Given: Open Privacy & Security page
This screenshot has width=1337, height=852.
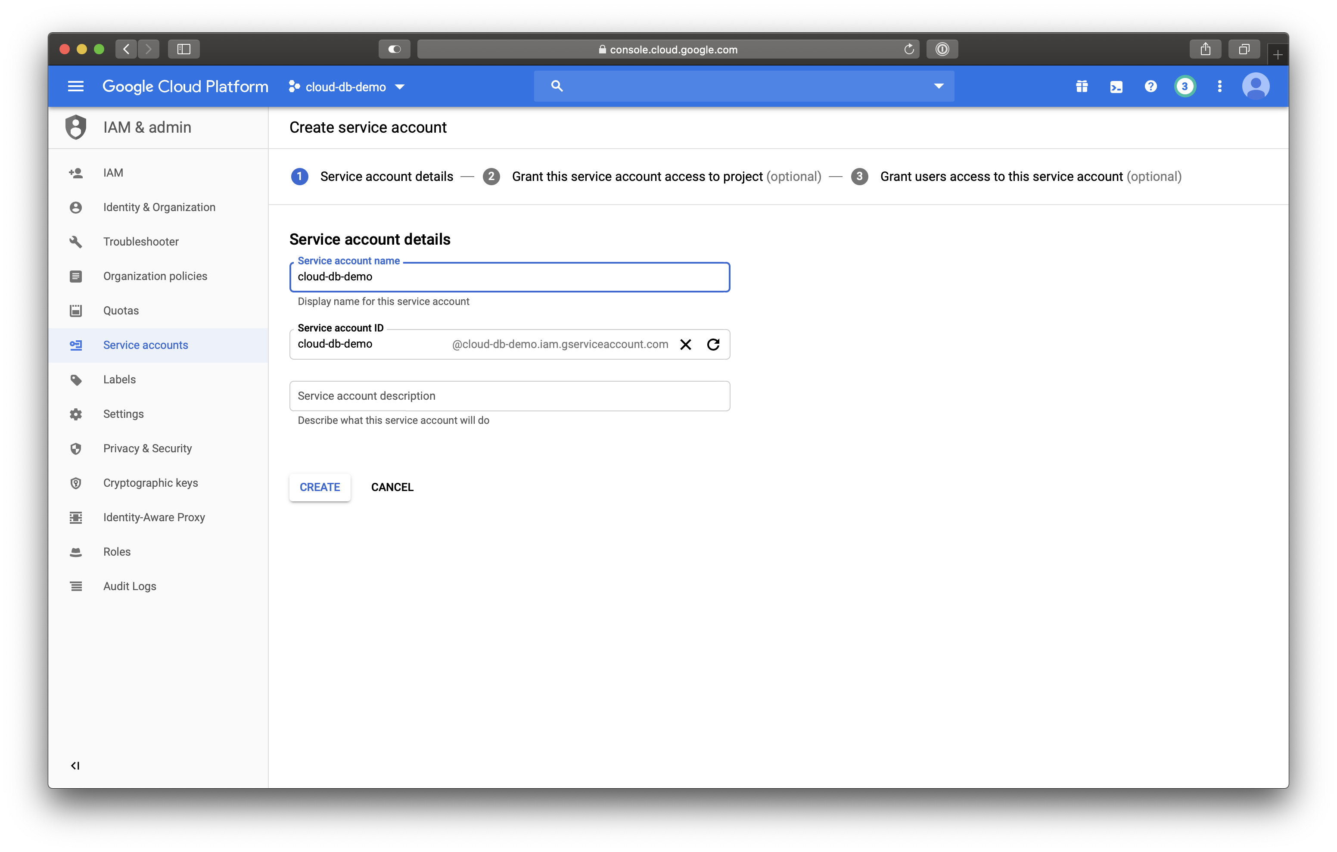Looking at the screenshot, I should (x=158, y=448).
